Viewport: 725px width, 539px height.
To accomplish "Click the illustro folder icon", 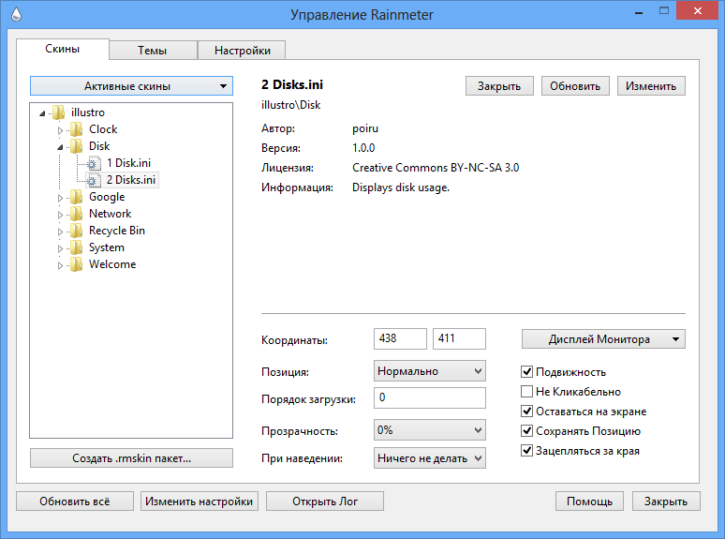I will click(59, 112).
